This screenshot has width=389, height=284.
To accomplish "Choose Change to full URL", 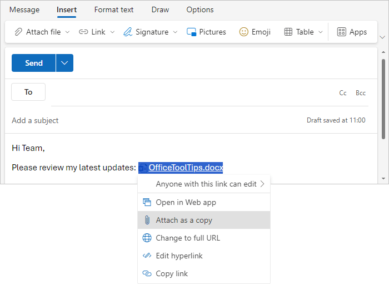I will [x=204, y=238].
